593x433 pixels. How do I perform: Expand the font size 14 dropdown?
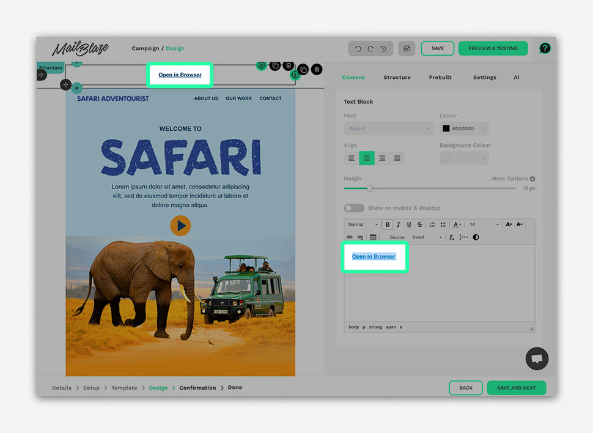click(484, 224)
